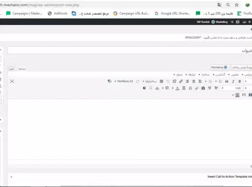The width and height of the screenshot is (252, 187).
Task: Open the AdWords bookmark
Action: [x=58, y=14]
